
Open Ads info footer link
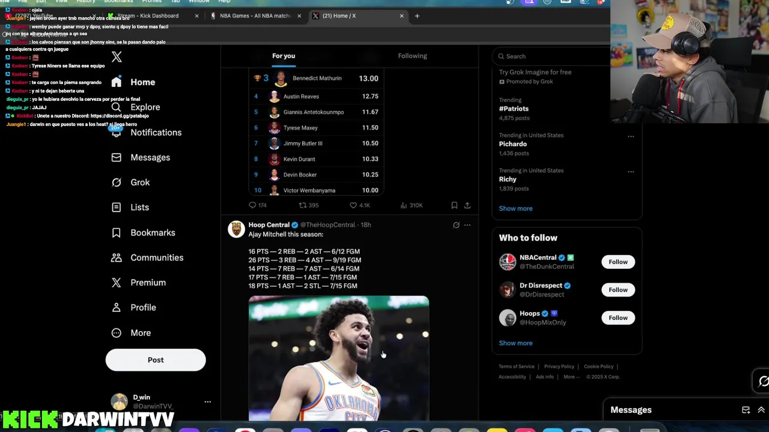tap(545, 377)
